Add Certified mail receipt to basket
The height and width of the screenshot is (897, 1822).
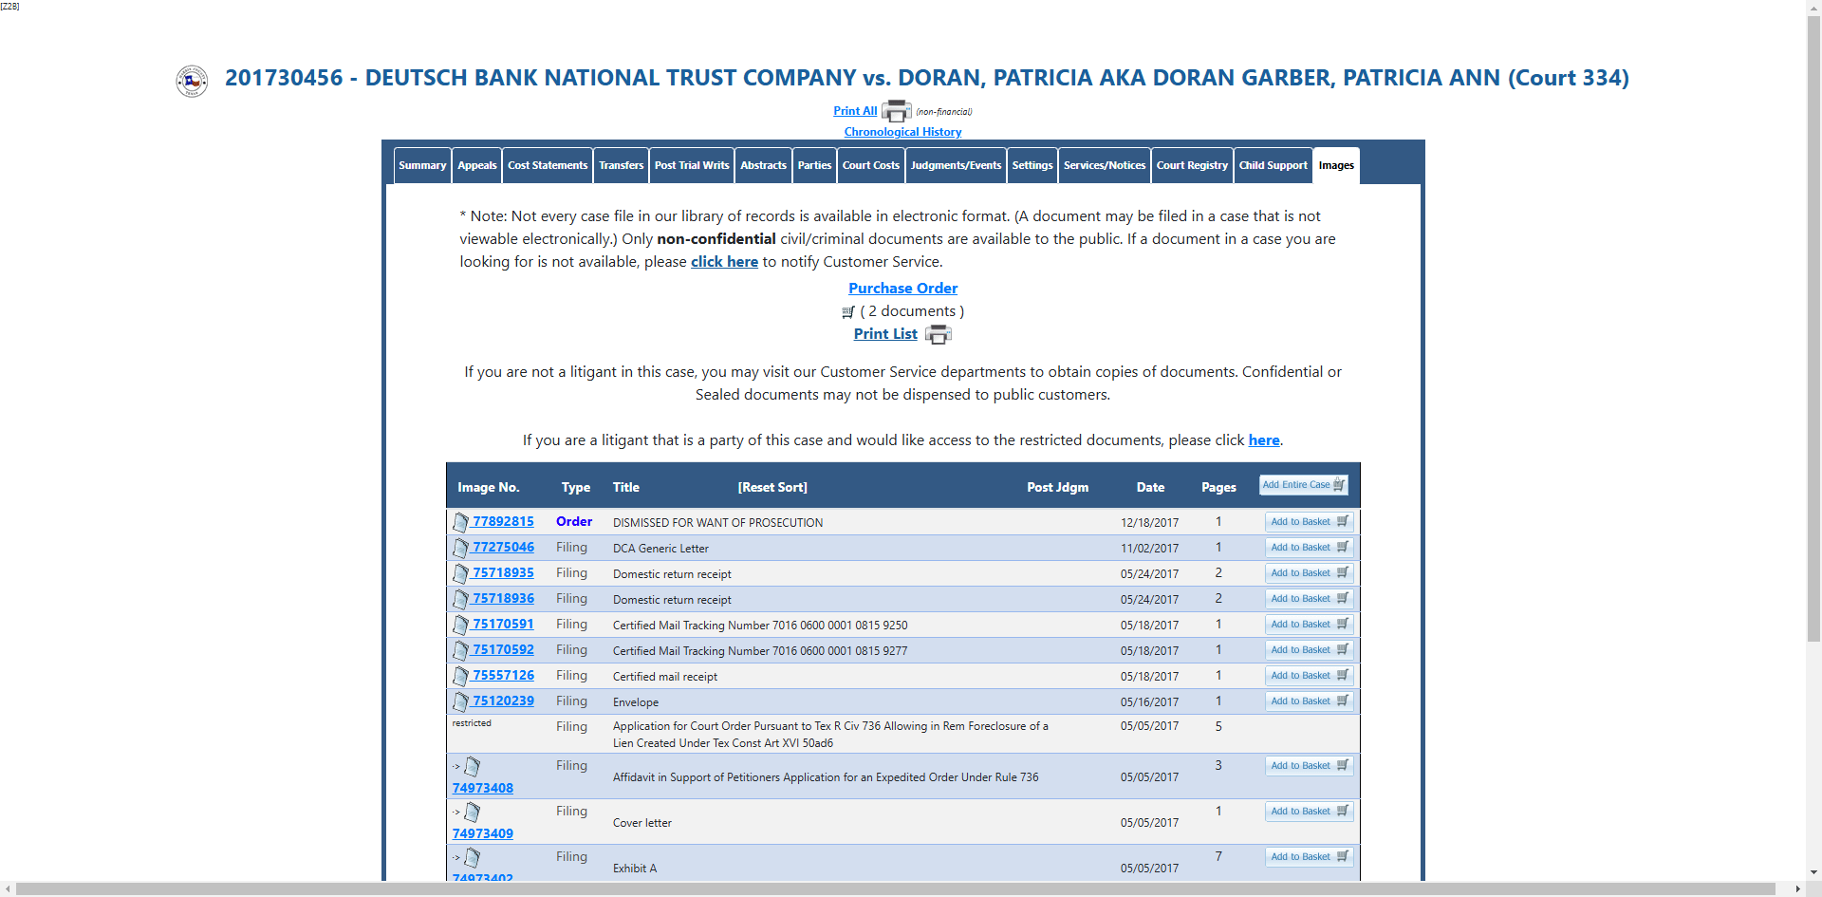coord(1309,676)
